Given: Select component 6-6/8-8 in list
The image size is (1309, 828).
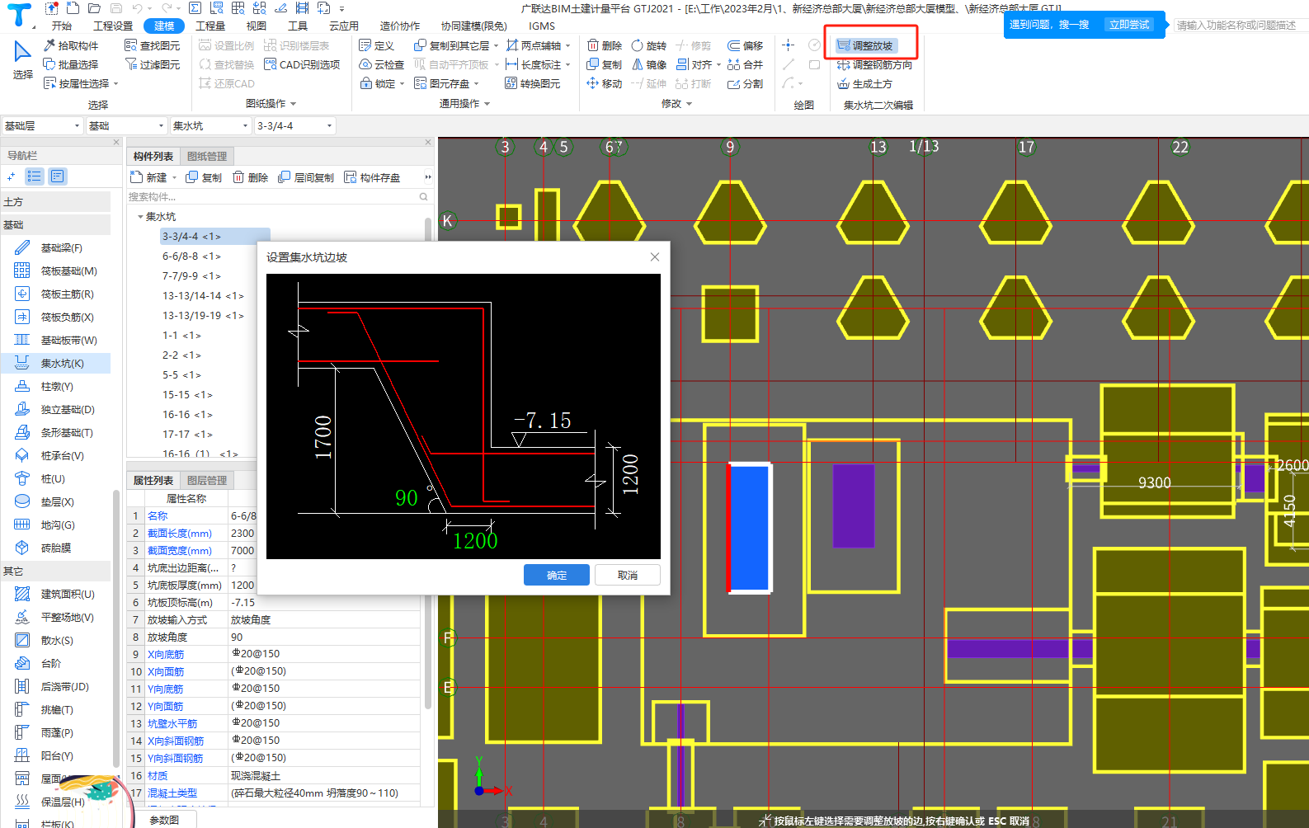Looking at the screenshot, I should [x=191, y=256].
